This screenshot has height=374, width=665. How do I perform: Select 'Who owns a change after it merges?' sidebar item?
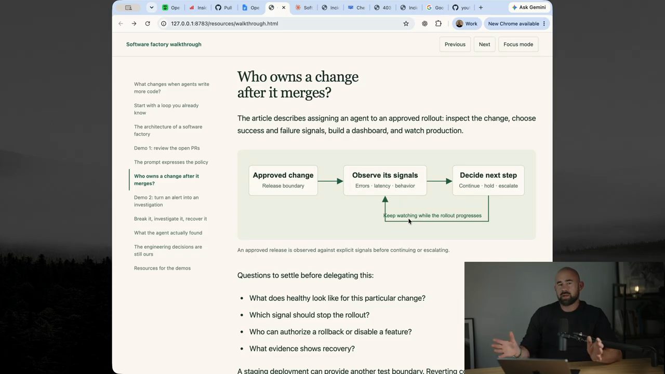pyautogui.click(x=166, y=180)
